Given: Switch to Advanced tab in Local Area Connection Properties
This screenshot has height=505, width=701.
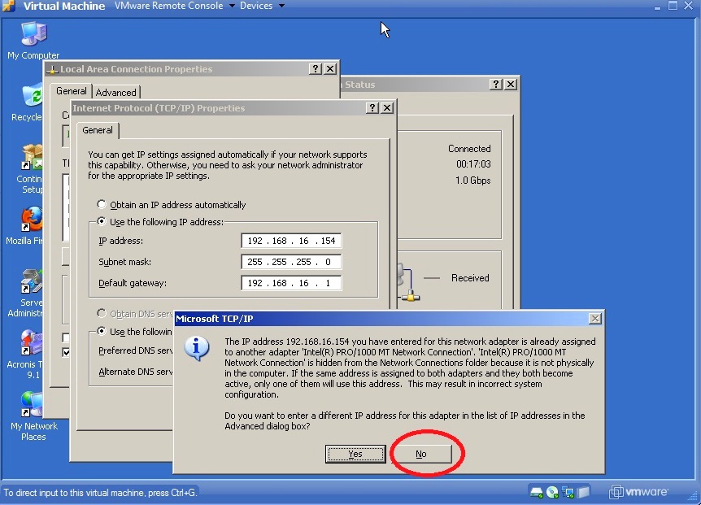Looking at the screenshot, I should tap(115, 93).
